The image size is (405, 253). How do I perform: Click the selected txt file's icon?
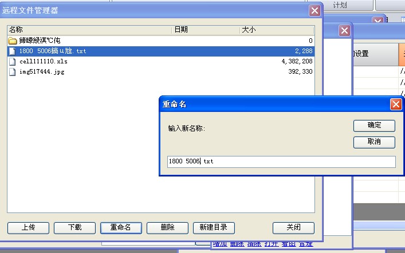13,51
